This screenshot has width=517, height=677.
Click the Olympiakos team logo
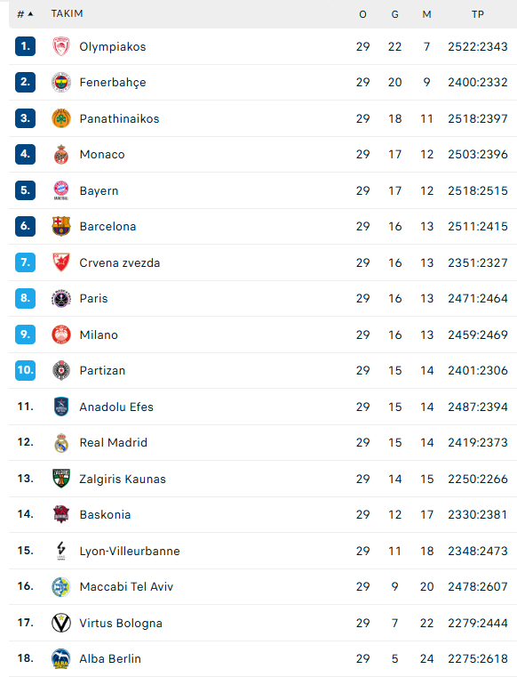[60, 46]
